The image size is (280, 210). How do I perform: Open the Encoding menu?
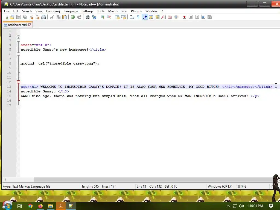pyautogui.click(x=53, y=11)
